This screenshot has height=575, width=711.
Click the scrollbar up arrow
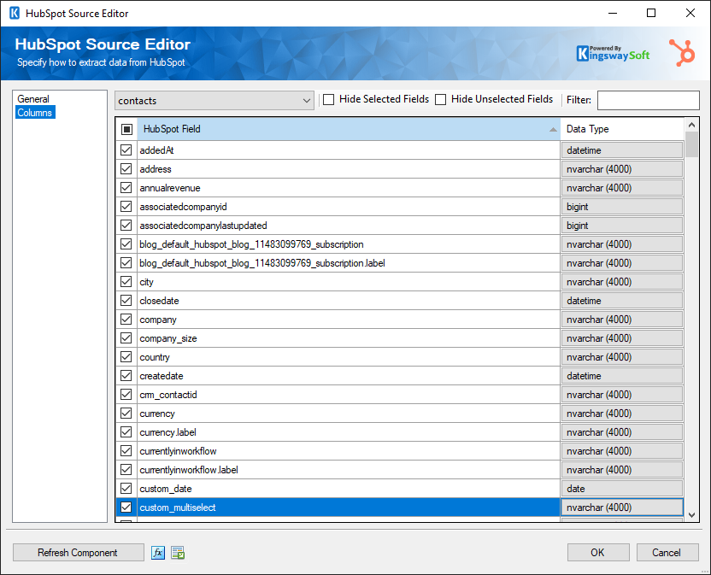(691, 125)
